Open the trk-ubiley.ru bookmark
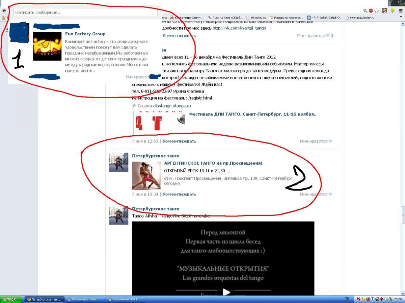This screenshot has height=303, width=405. (256, 18)
